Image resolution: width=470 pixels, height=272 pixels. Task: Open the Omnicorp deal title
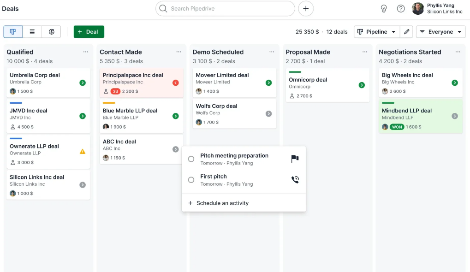[308, 80]
